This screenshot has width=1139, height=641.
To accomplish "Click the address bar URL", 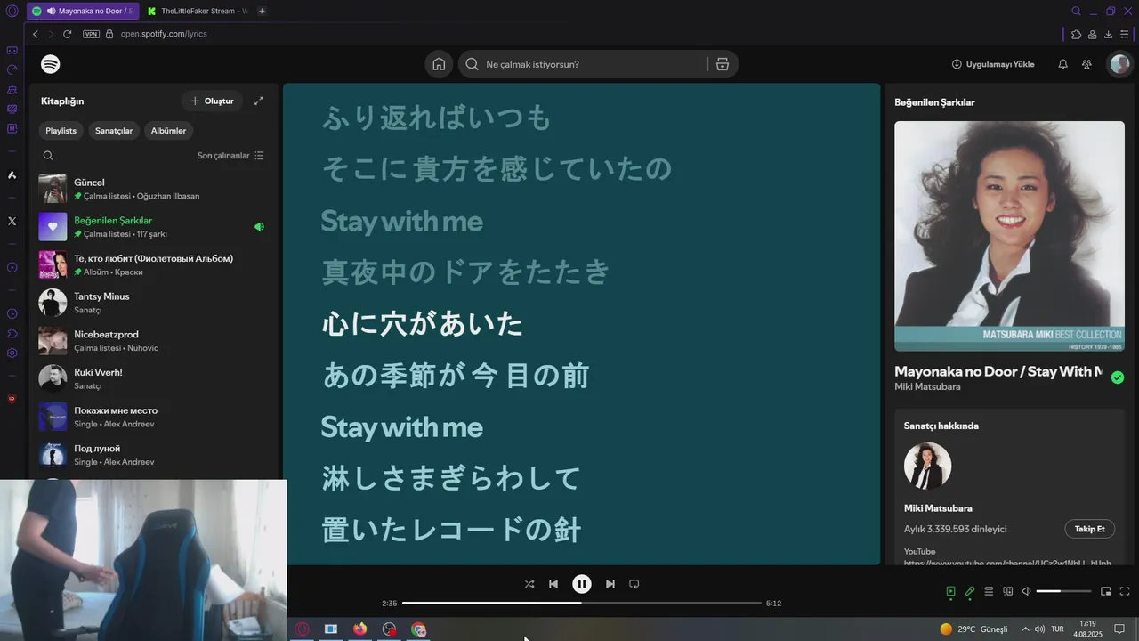I will click(164, 34).
